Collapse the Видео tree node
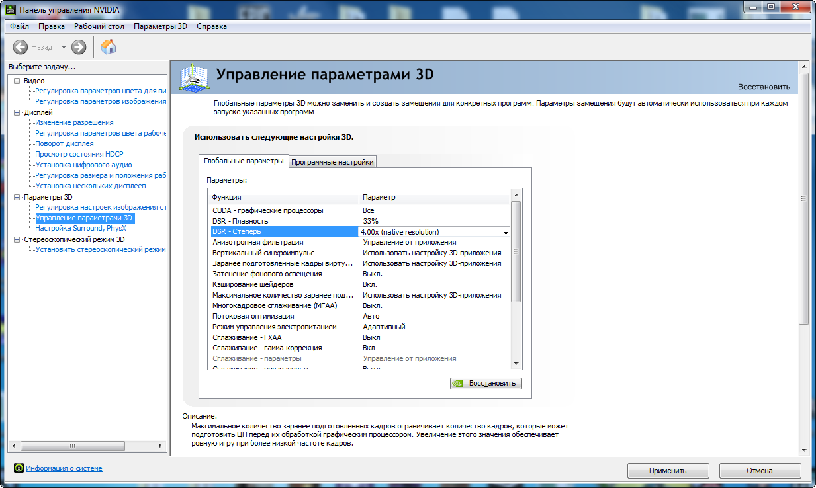This screenshot has width=816, height=488. click(17, 81)
